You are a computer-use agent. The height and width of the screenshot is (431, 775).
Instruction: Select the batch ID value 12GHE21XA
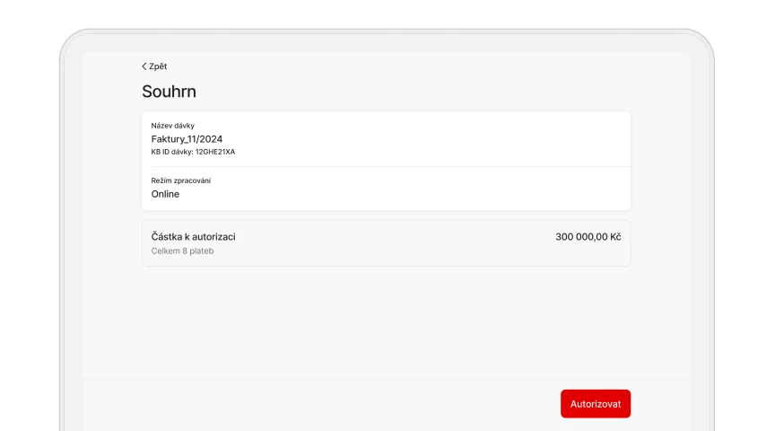(x=215, y=153)
